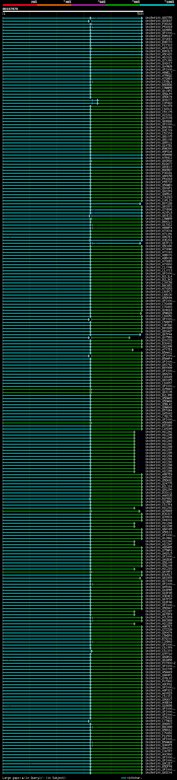Select label UniRef100_A5C4Z0

click(159, 54)
